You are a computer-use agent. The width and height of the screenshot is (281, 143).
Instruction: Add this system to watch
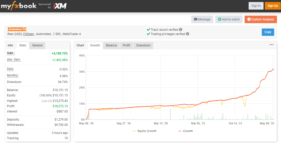click(229, 19)
